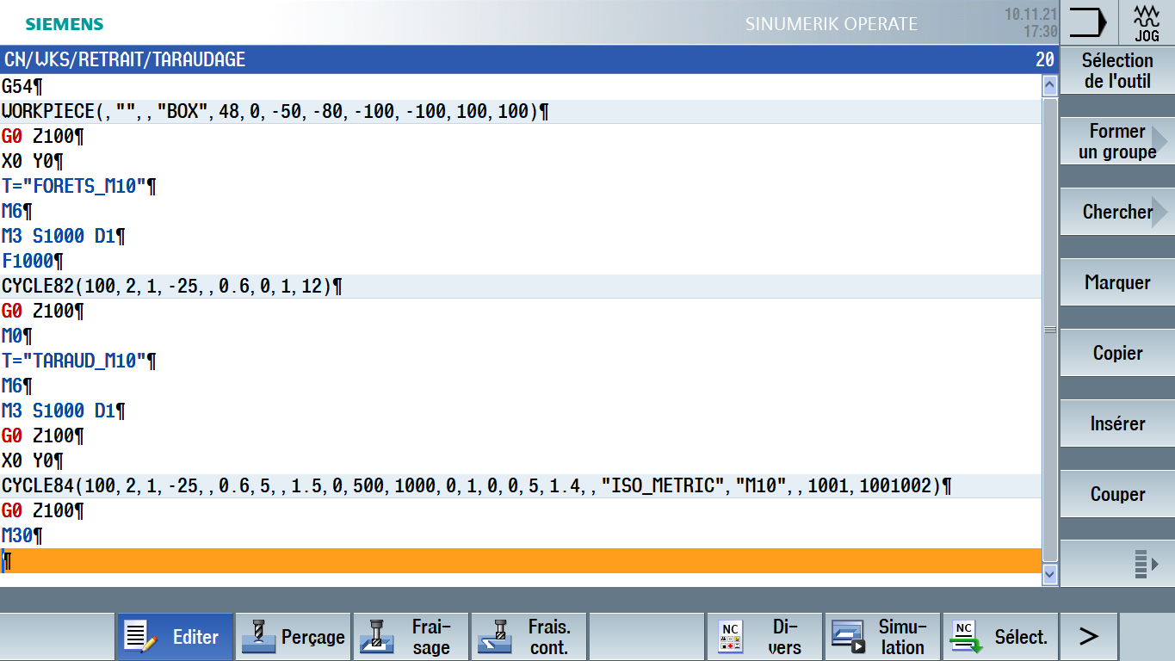
Task: Activate the Marquer softkey
Action: [1117, 282]
